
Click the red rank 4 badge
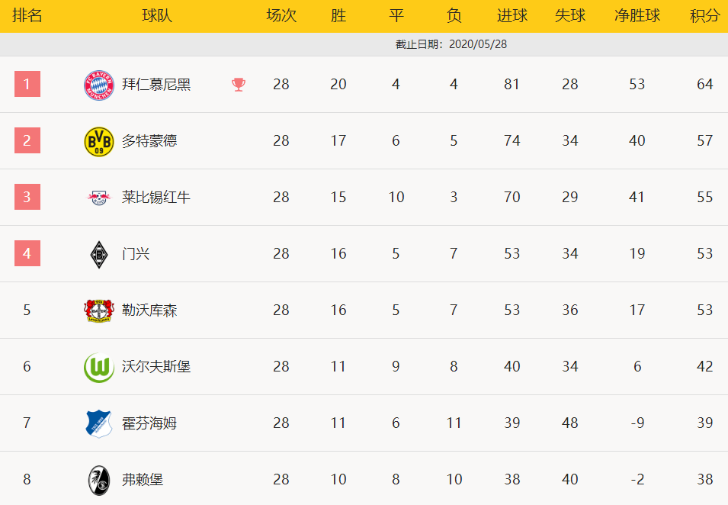point(27,253)
